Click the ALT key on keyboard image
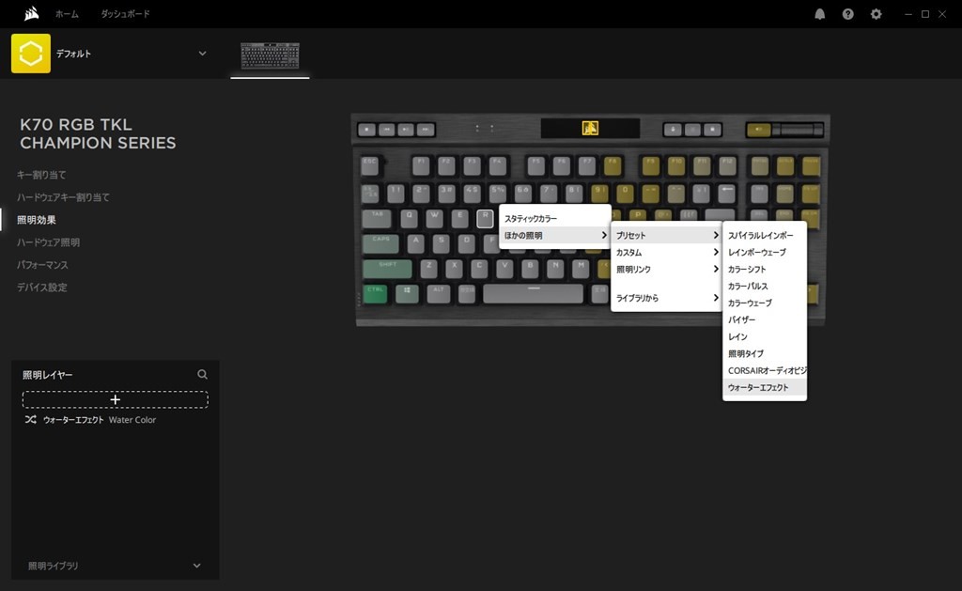The height and width of the screenshot is (591, 962). point(438,294)
